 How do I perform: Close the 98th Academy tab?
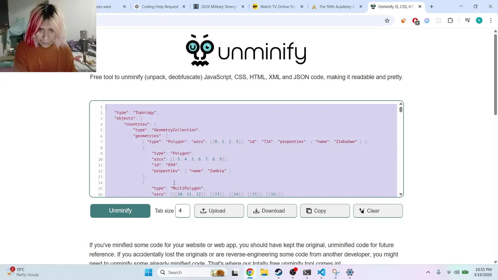point(361,7)
